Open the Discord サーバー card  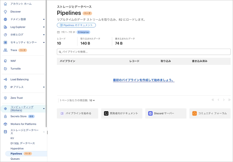point(166,113)
